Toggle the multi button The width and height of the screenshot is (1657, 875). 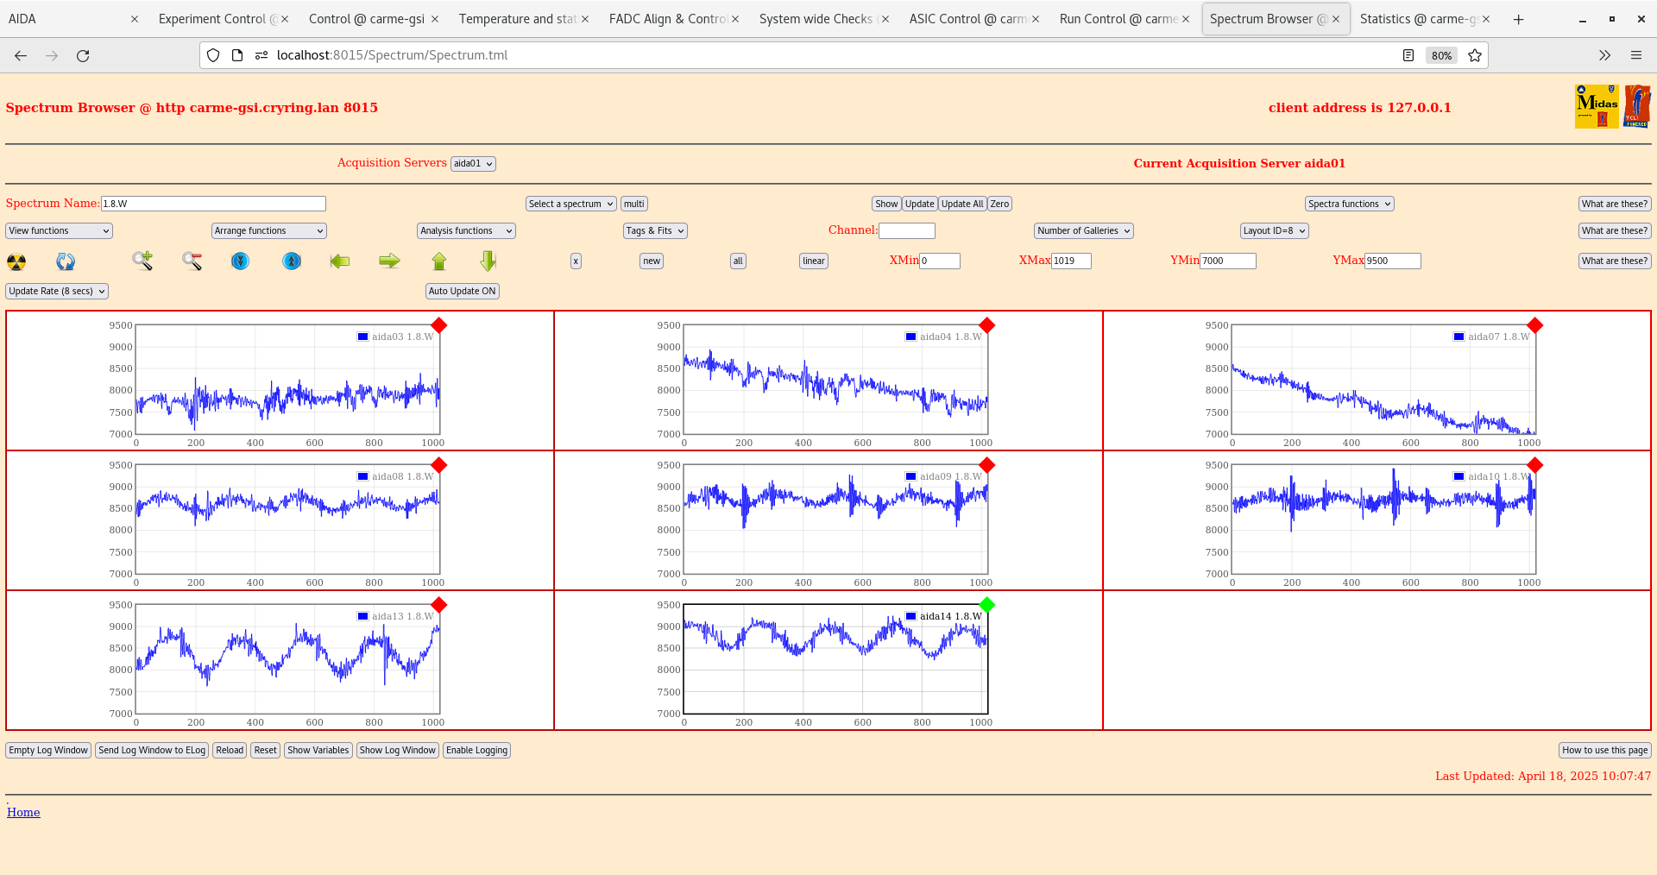tap(634, 204)
